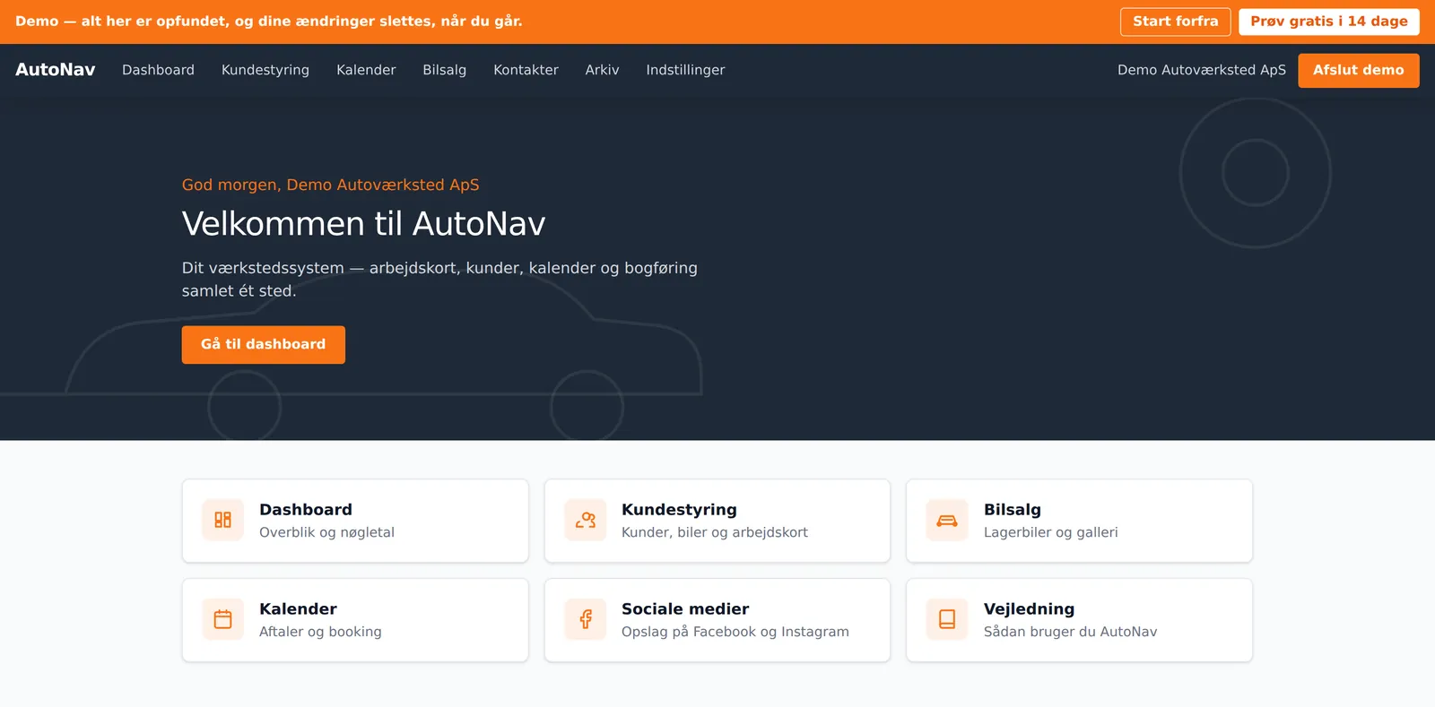Click the Dashboard card grid icon
The image size is (1435, 707).
pos(222,520)
